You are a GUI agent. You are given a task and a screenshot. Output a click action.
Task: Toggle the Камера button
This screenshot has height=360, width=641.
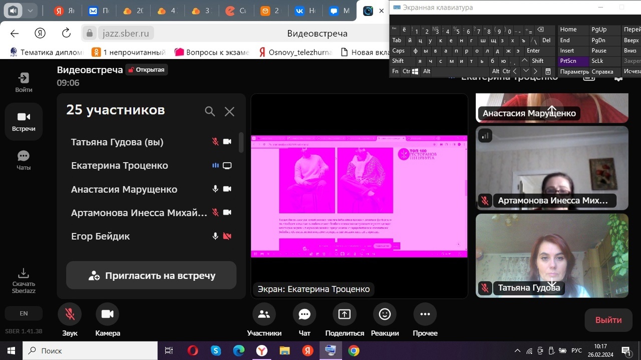point(107,314)
